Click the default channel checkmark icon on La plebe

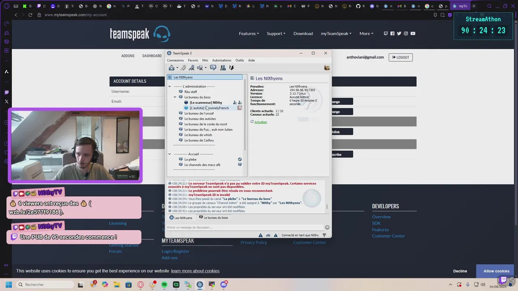click(x=240, y=159)
